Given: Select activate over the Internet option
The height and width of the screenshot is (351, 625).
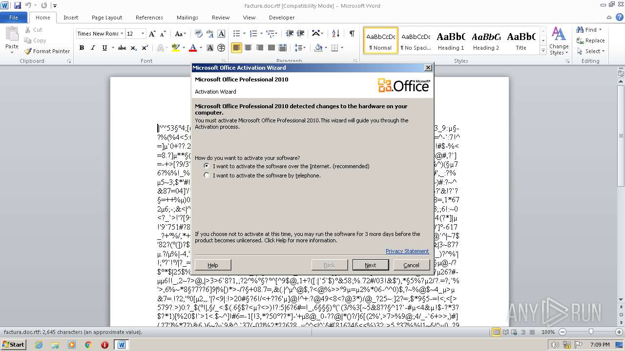Looking at the screenshot, I should [207, 166].
